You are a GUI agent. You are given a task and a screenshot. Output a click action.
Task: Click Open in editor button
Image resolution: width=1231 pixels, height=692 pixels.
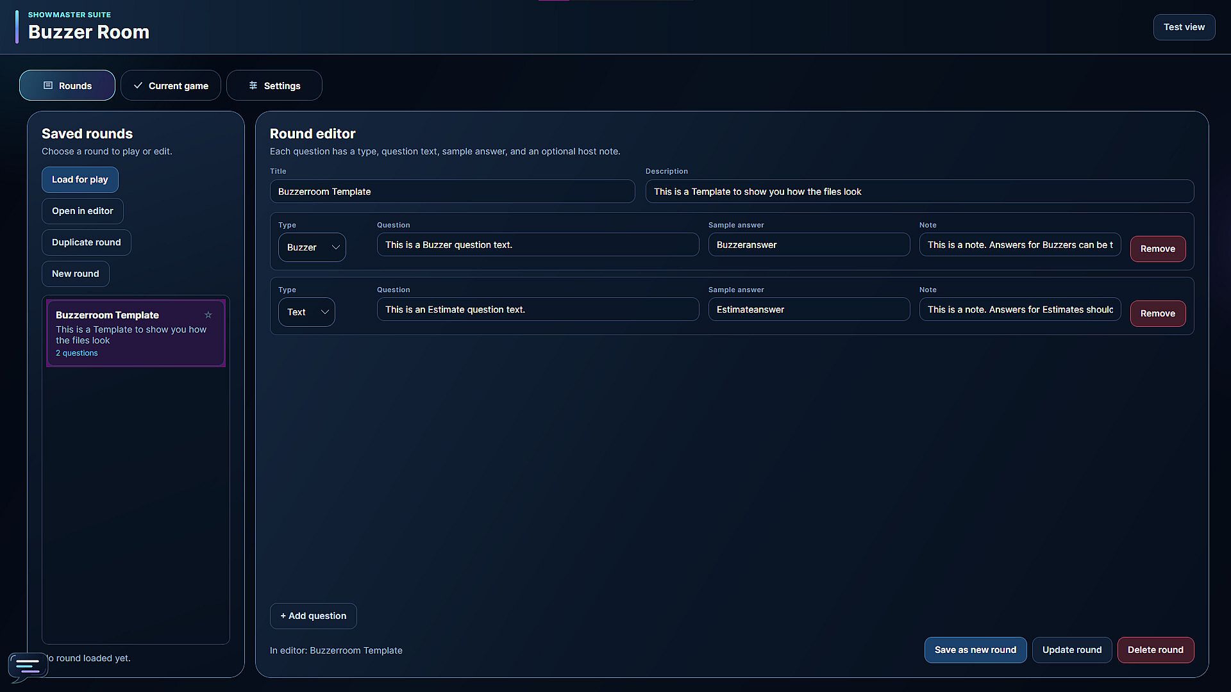click(83, 211)
